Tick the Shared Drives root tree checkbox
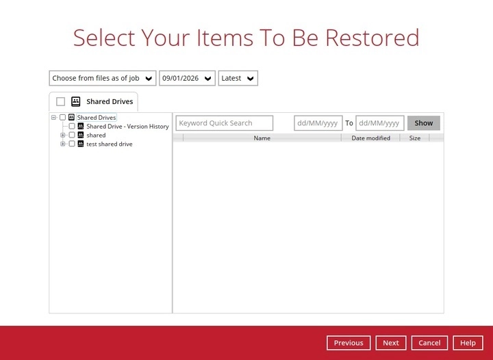This screenshot has height=360, width=493. [x=62, y=117]
